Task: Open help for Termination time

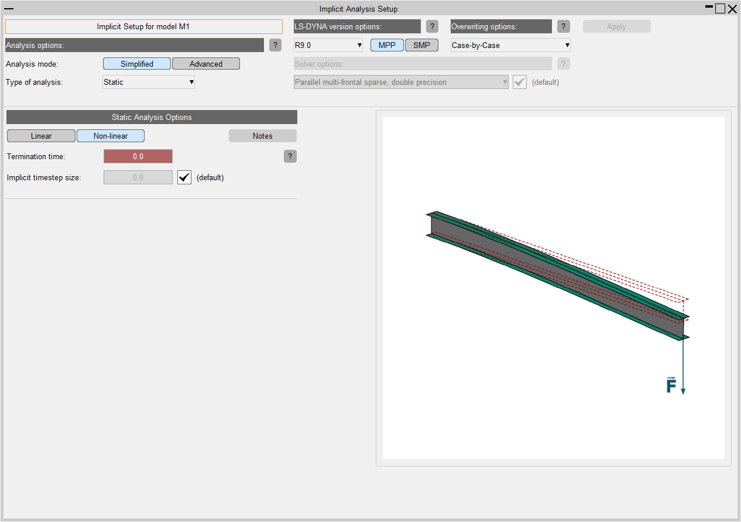Action: click(290, 156)
